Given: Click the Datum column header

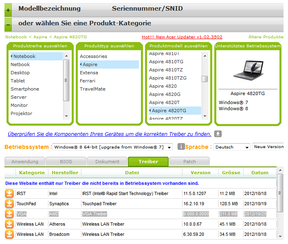Looking at the screenshot, I should [x=260, y=173].
